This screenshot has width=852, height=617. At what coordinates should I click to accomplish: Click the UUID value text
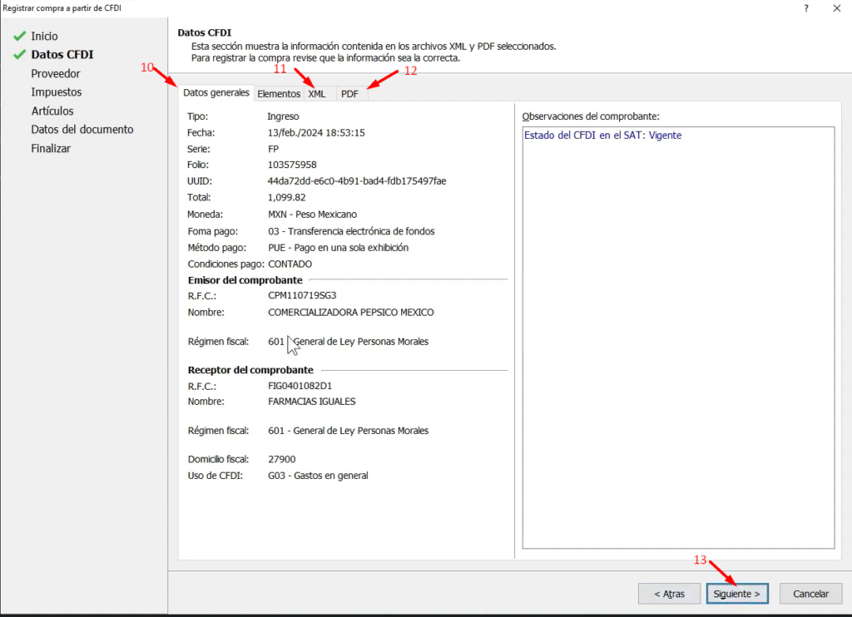356,181
